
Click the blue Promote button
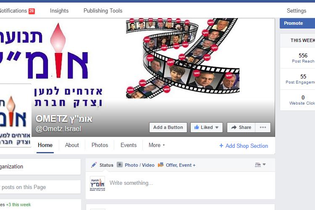[297, 24]
